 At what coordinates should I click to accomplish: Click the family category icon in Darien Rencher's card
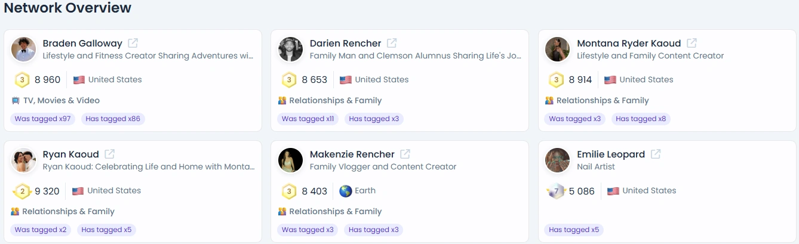point(282,101)
